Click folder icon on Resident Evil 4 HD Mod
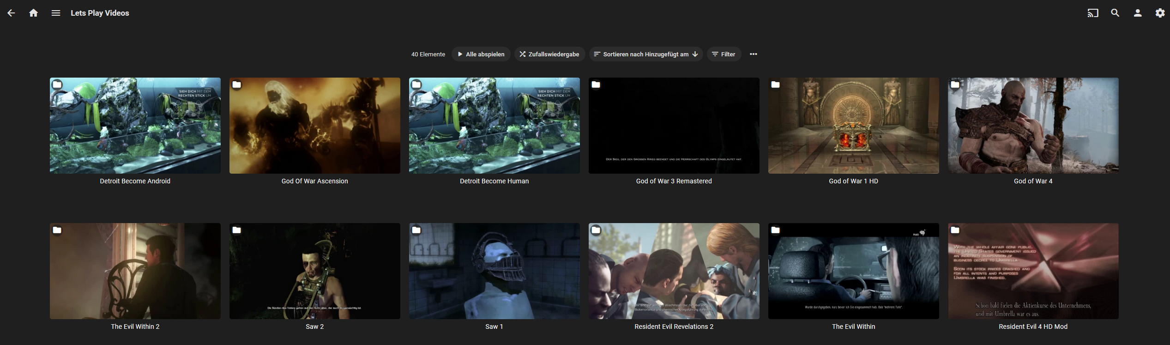Screen dimensions: 1170x345 pos(955,230)
